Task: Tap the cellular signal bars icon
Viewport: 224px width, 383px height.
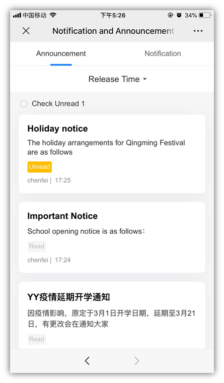Action: [x=17, y=16]
